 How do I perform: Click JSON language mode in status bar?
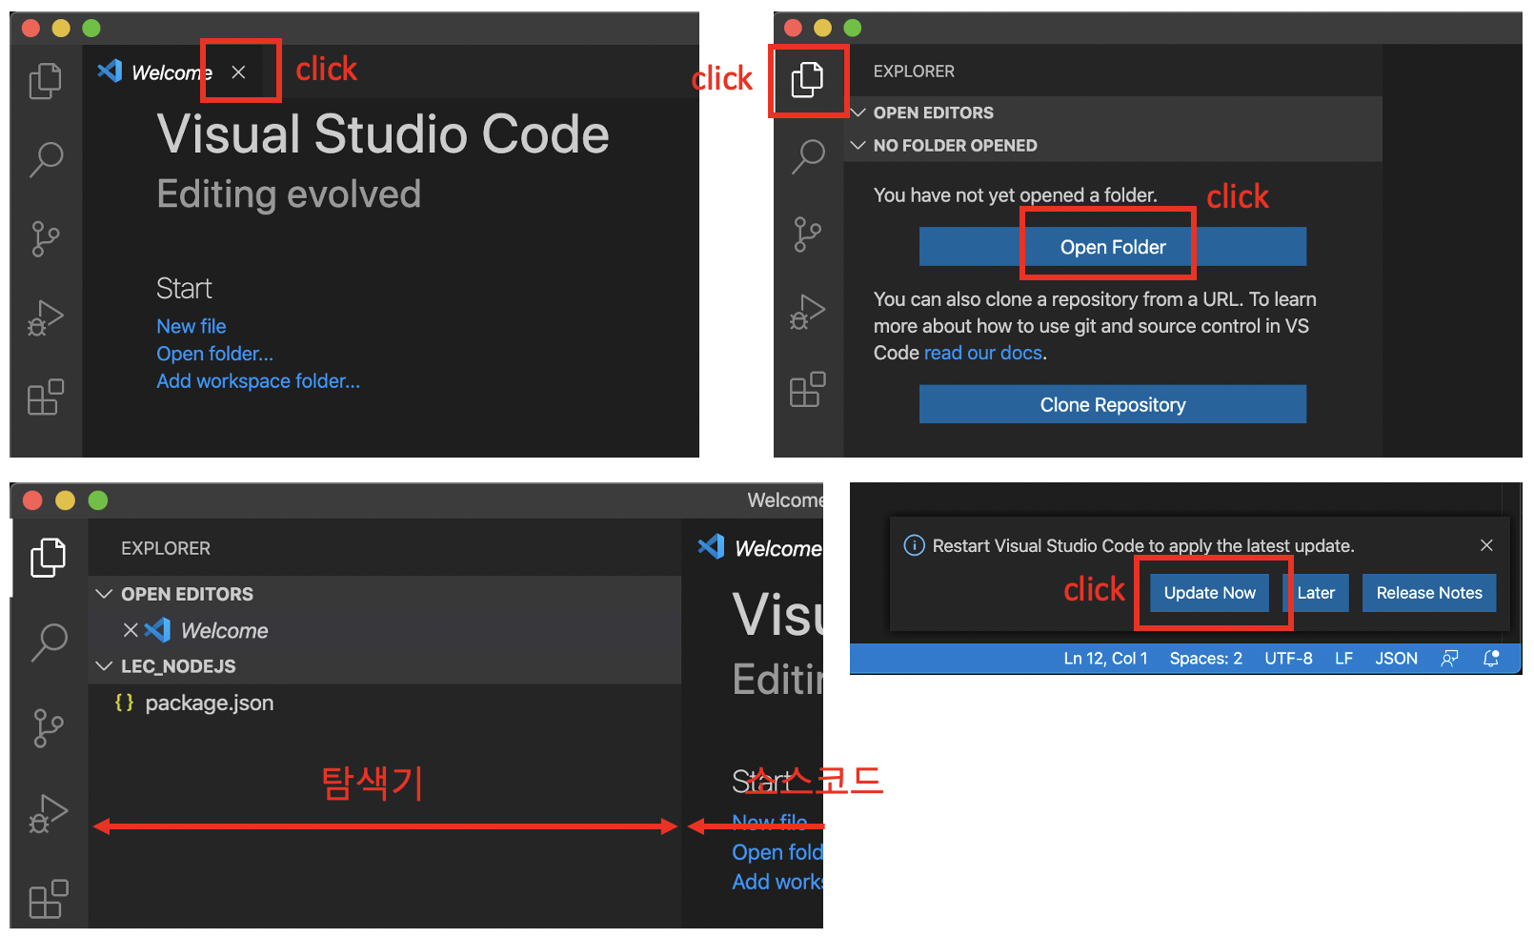tap(1396, 658)
